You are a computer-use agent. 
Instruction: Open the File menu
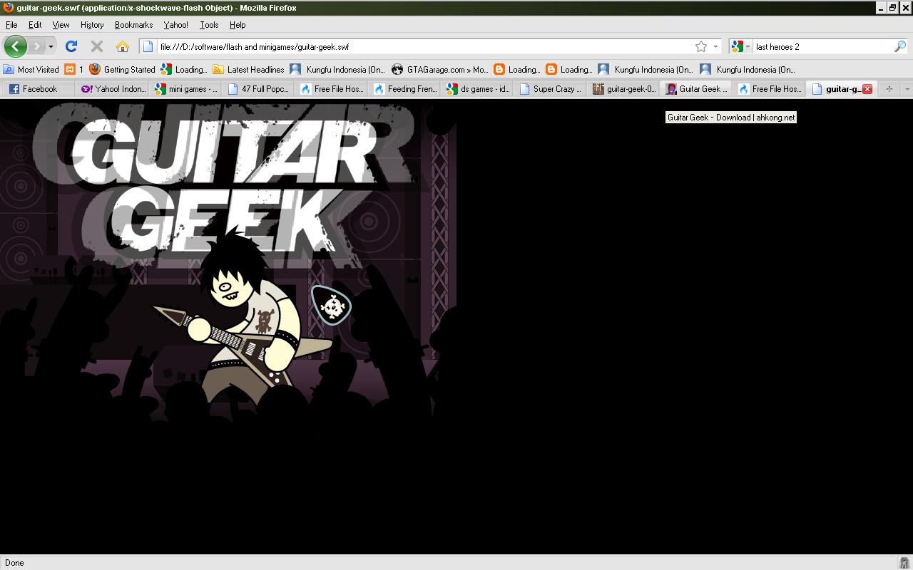tap(11, 25)
